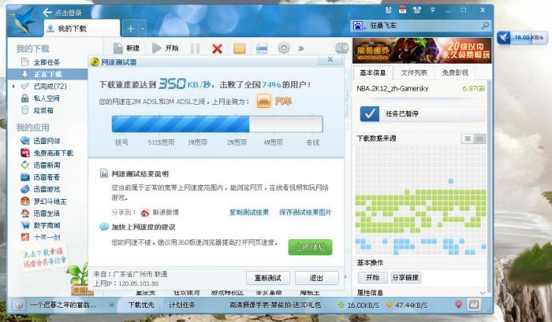This screenshot has width=552, height=322.
Task: Switch to the 我的下载 tab
Action: tap(82, 28)
